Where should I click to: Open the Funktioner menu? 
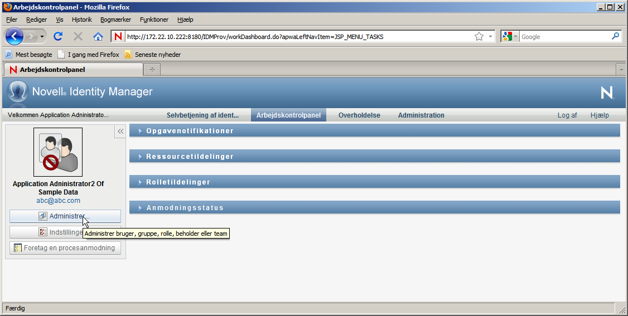click(154, 19)
